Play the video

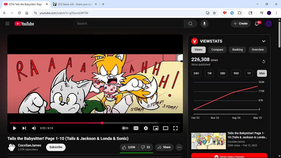tap(14, 128)
